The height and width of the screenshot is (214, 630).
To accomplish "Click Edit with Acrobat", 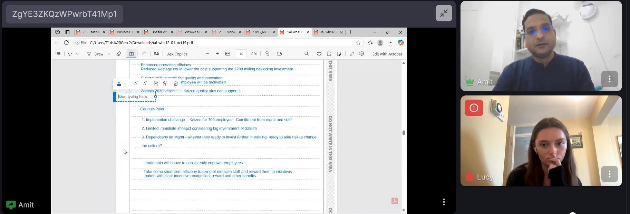I will (x=387, y=54).
